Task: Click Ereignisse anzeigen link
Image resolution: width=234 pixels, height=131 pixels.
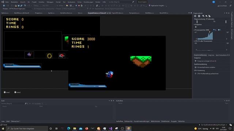Action: click(207, 61)
